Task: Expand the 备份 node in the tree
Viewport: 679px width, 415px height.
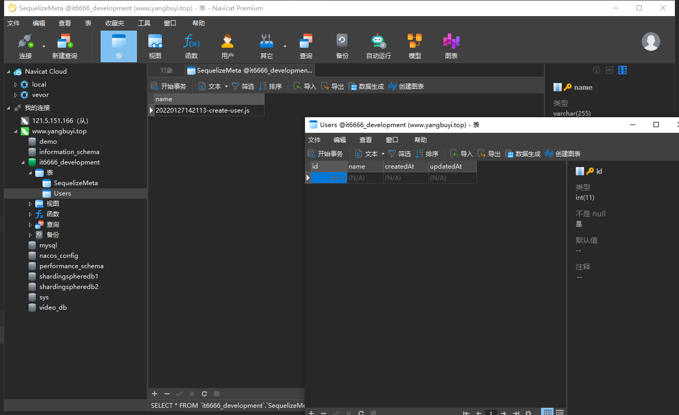Action: [30, 235]
